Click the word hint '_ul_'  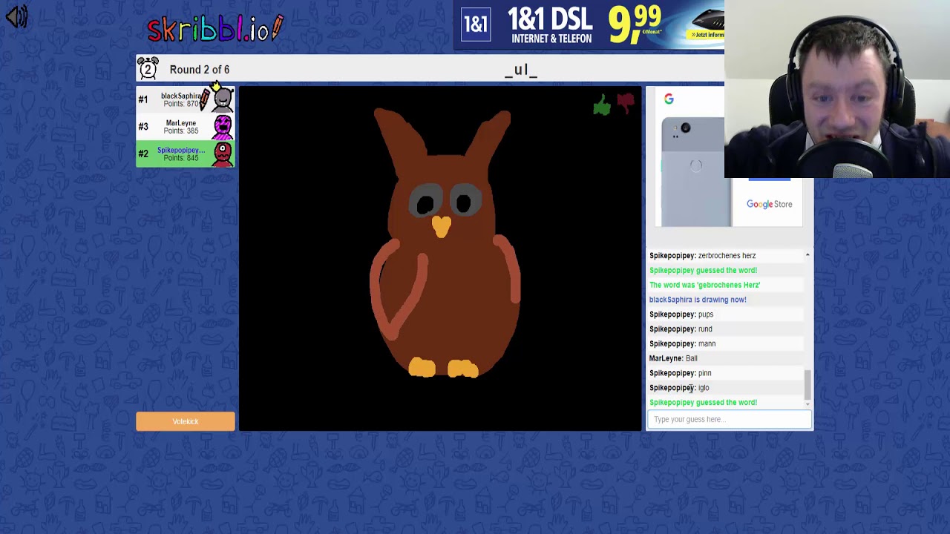point(521,70)
